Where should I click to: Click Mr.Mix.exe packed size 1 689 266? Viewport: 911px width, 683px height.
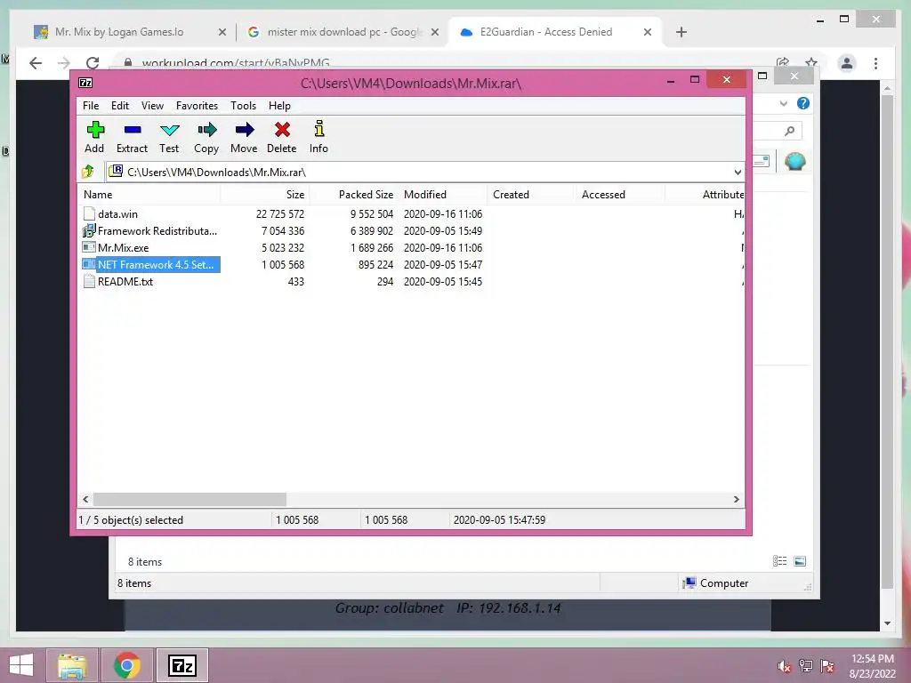click(372, 247)
